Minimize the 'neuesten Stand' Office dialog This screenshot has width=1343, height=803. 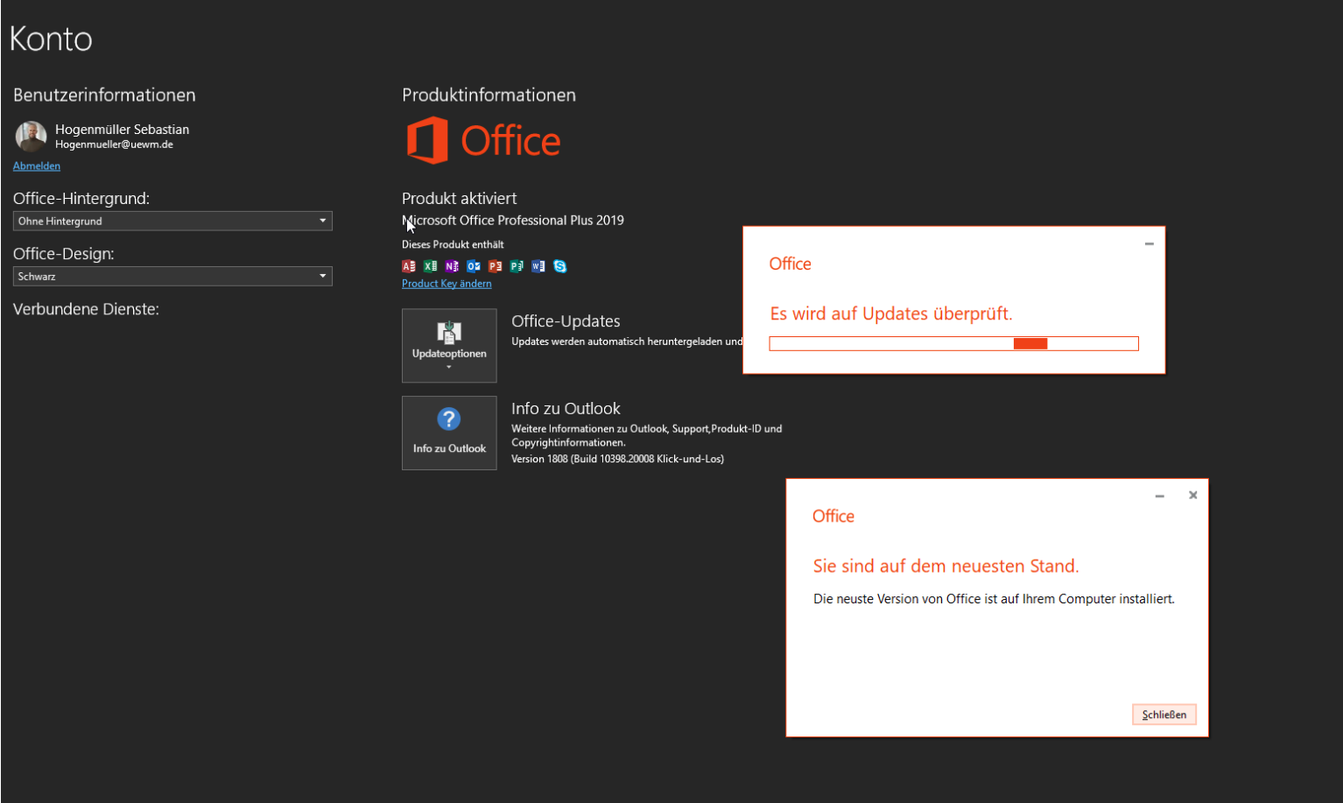[x=1159, y=496]
